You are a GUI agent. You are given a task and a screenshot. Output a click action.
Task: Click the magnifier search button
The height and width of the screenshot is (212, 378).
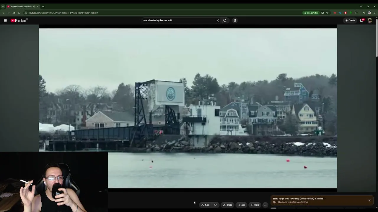[x=225, y=20]
